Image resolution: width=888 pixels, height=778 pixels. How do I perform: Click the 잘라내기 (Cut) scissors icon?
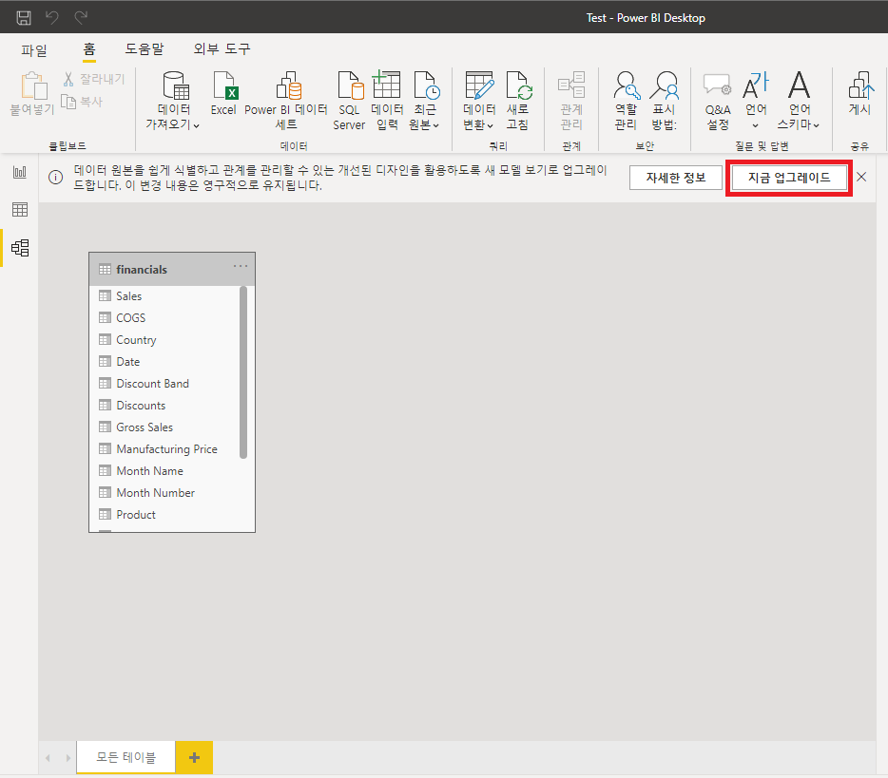point(68,79)
